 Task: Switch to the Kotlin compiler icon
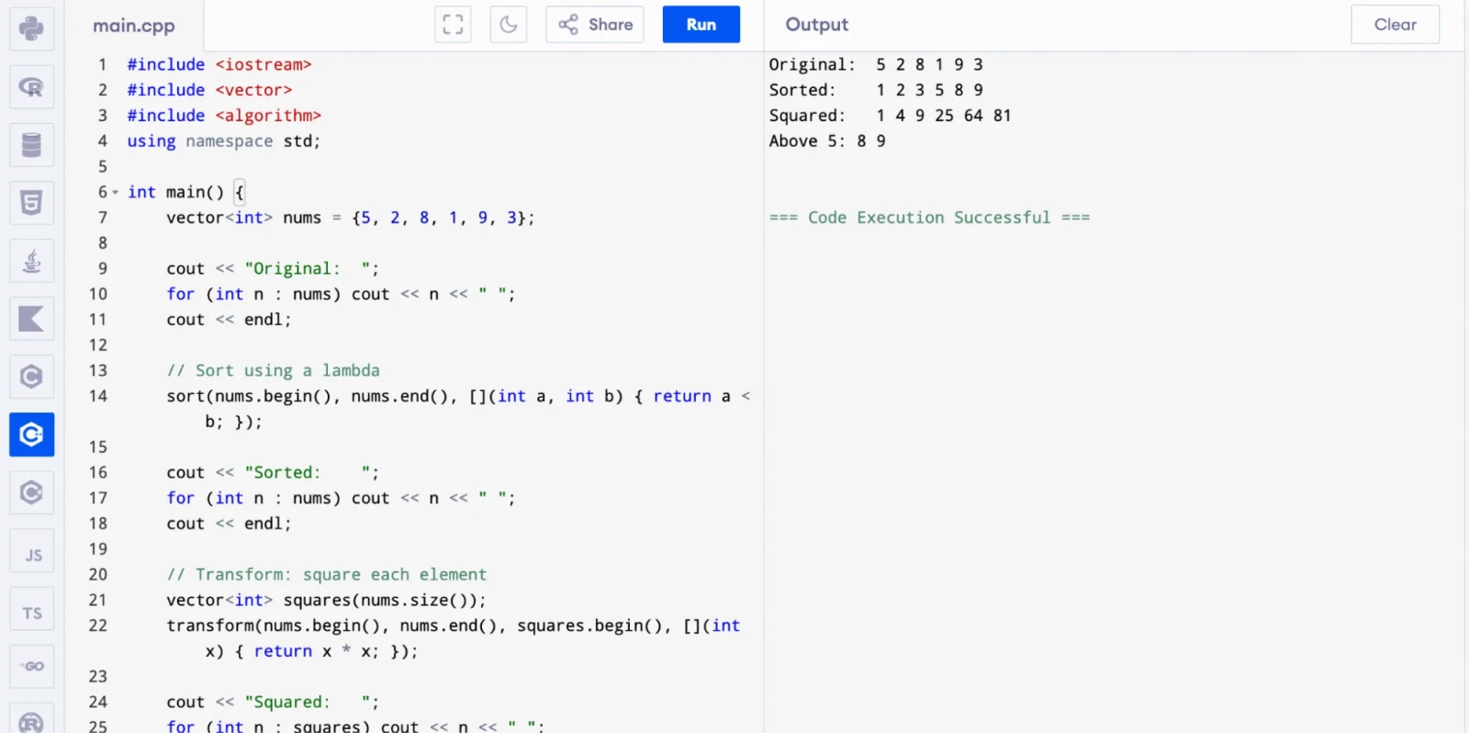(x=31, y=319)
